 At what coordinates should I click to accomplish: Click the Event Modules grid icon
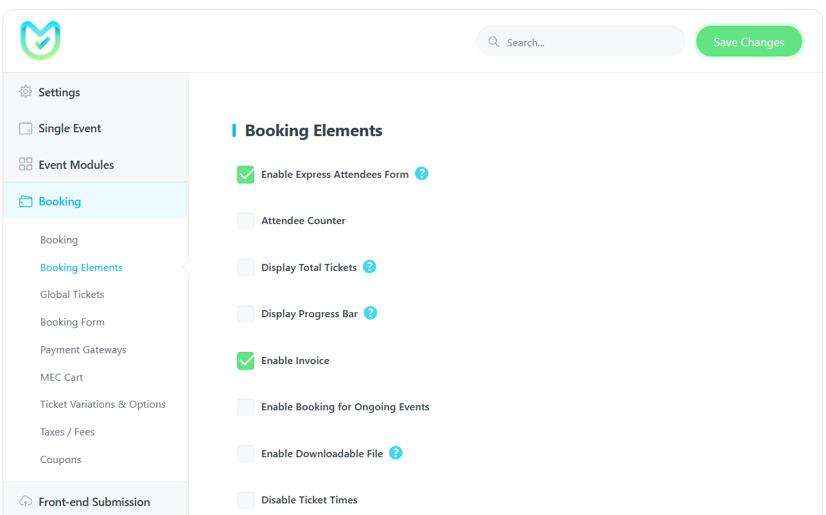click(26, 164)
